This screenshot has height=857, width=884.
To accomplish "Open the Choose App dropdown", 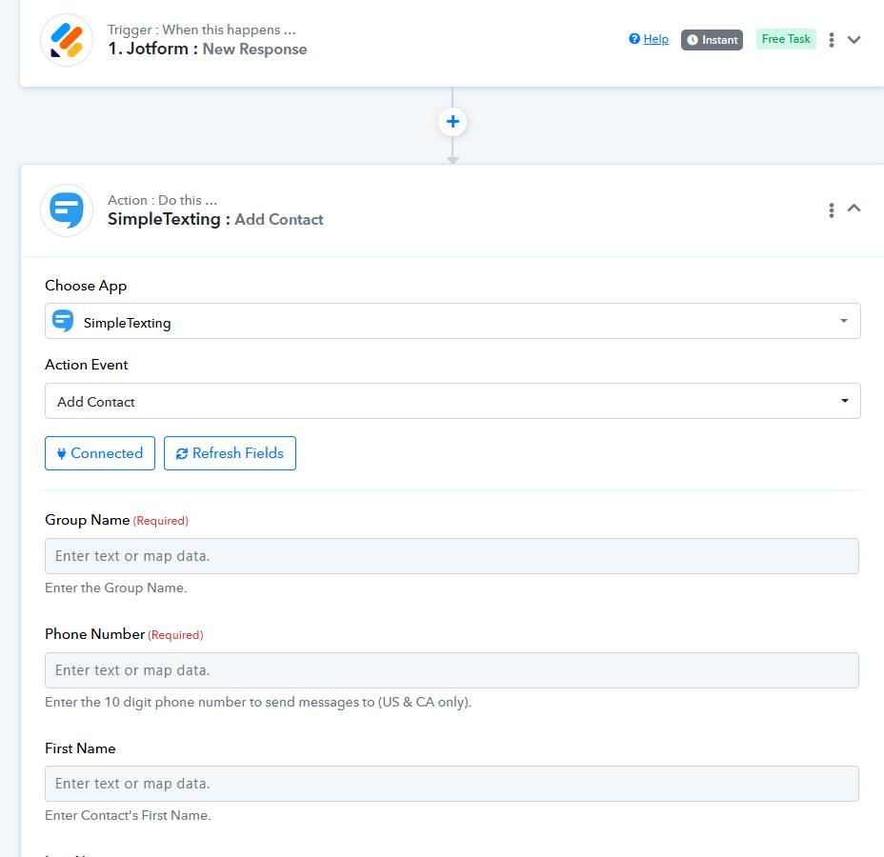I will coord(452,321).
